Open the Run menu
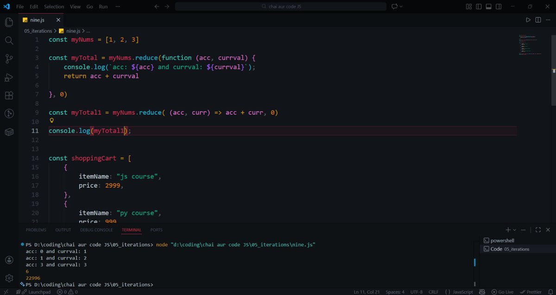This screenshot has width=556, height=295. pyautogui.click(x=103, y=7)
